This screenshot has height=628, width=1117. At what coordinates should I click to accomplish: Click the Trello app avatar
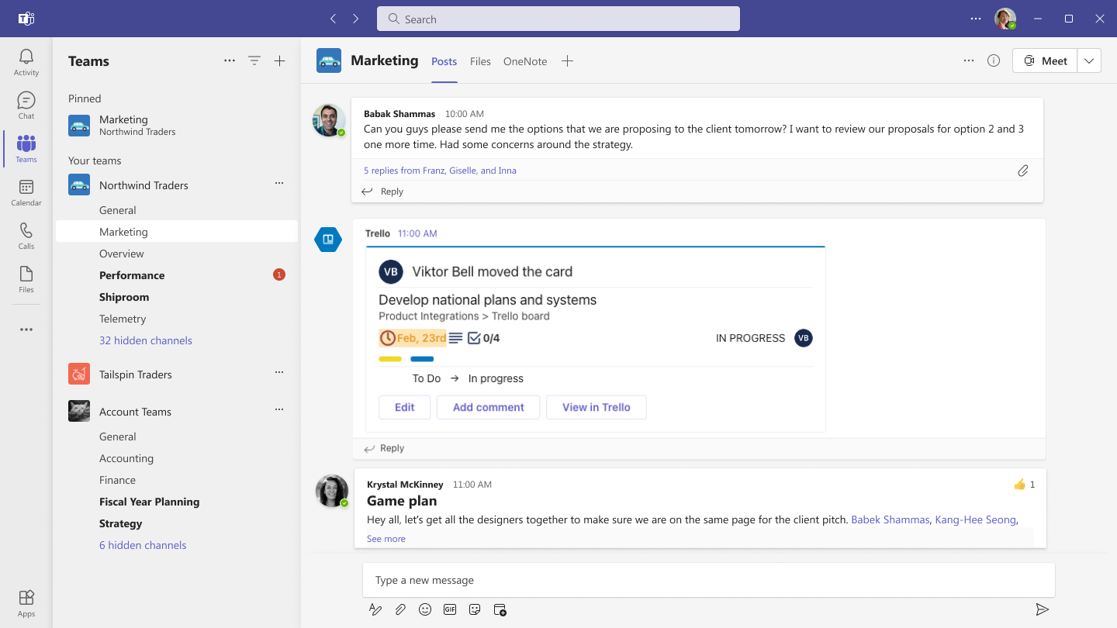click(328, 240)
